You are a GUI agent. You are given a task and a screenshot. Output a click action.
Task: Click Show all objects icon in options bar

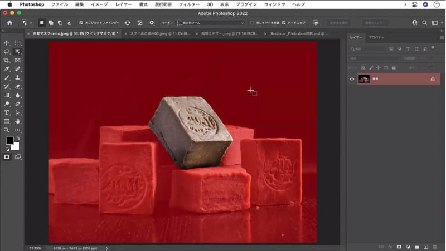140,23
